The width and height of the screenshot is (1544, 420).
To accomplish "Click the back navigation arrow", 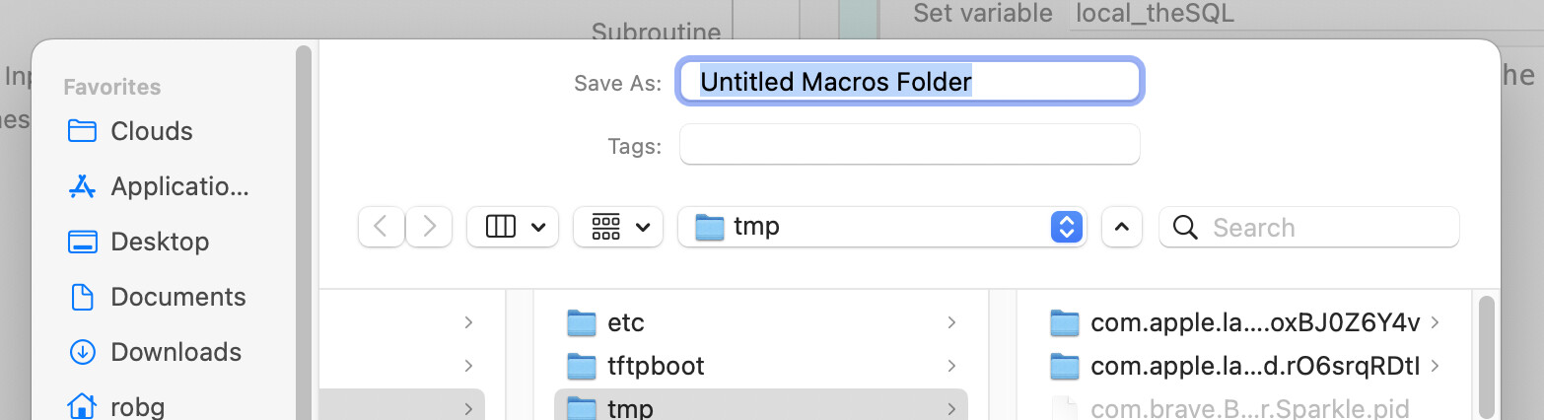I will (x=381, y=227).
